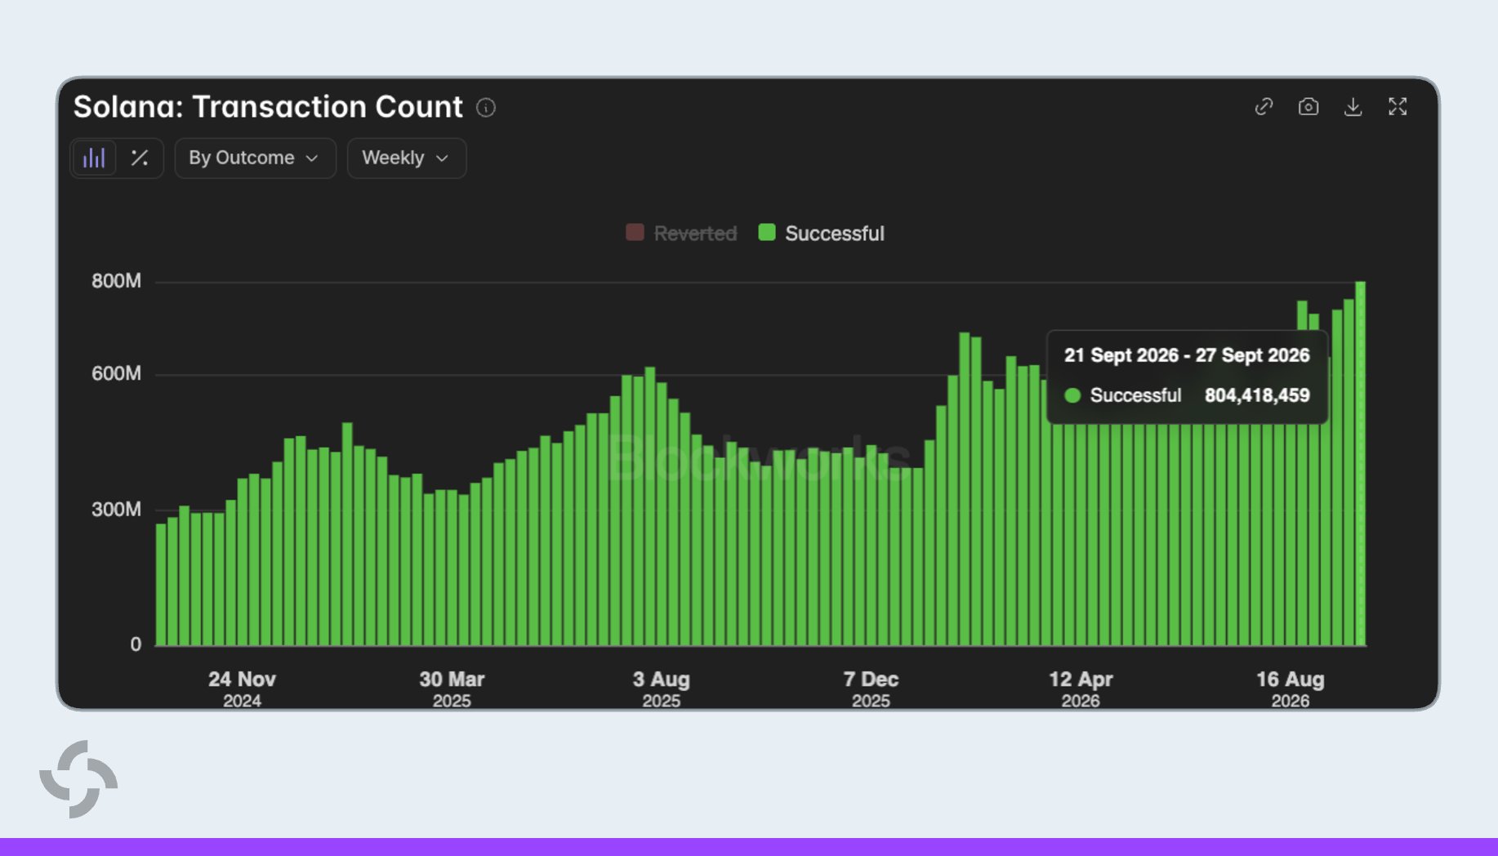Click the 16 Aug 2026 axis label

tap(1290, 689)
